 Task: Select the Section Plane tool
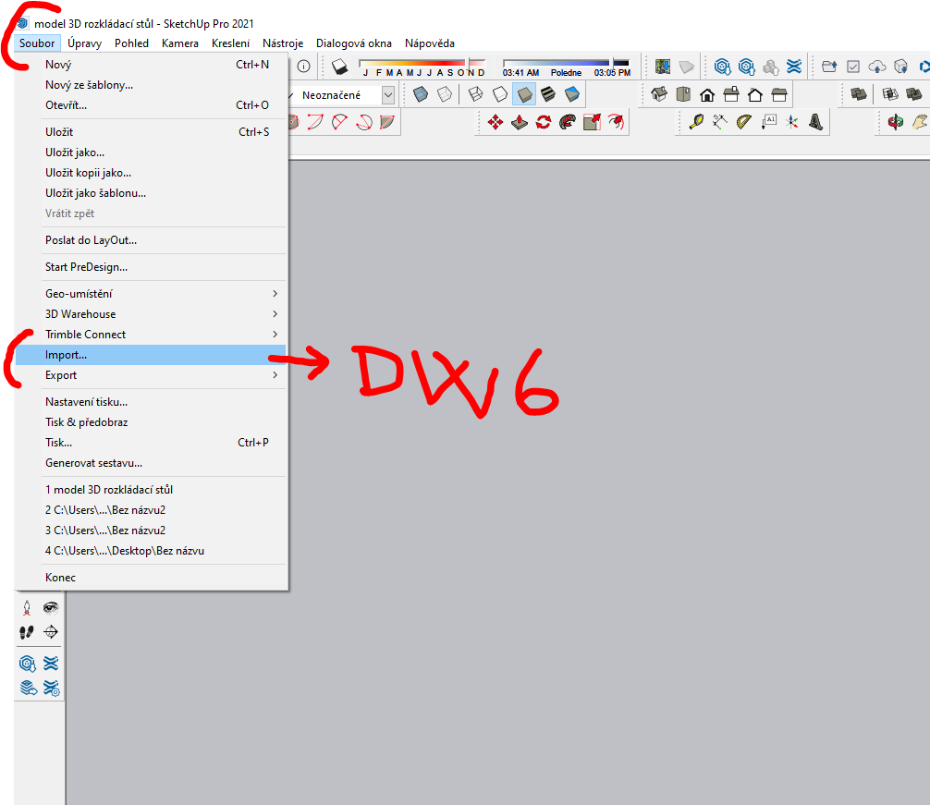[x=51, y=632]
